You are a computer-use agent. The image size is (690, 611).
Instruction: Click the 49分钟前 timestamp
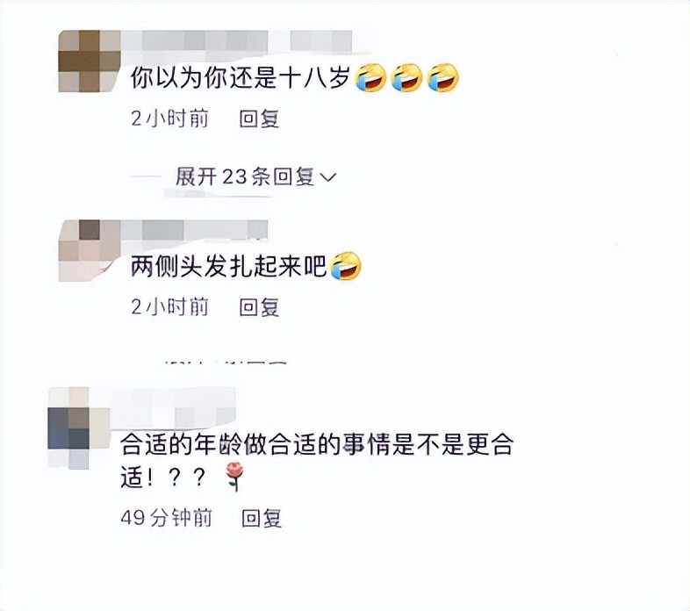point(166,518)
